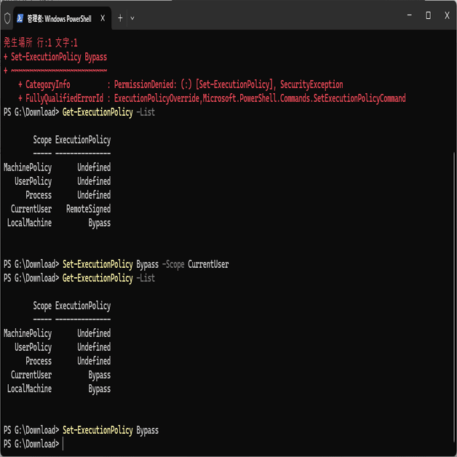Viewport: 457px width, 457px height.
Task: Click the RemoteSigned value in first table
Action: point(88,209)
